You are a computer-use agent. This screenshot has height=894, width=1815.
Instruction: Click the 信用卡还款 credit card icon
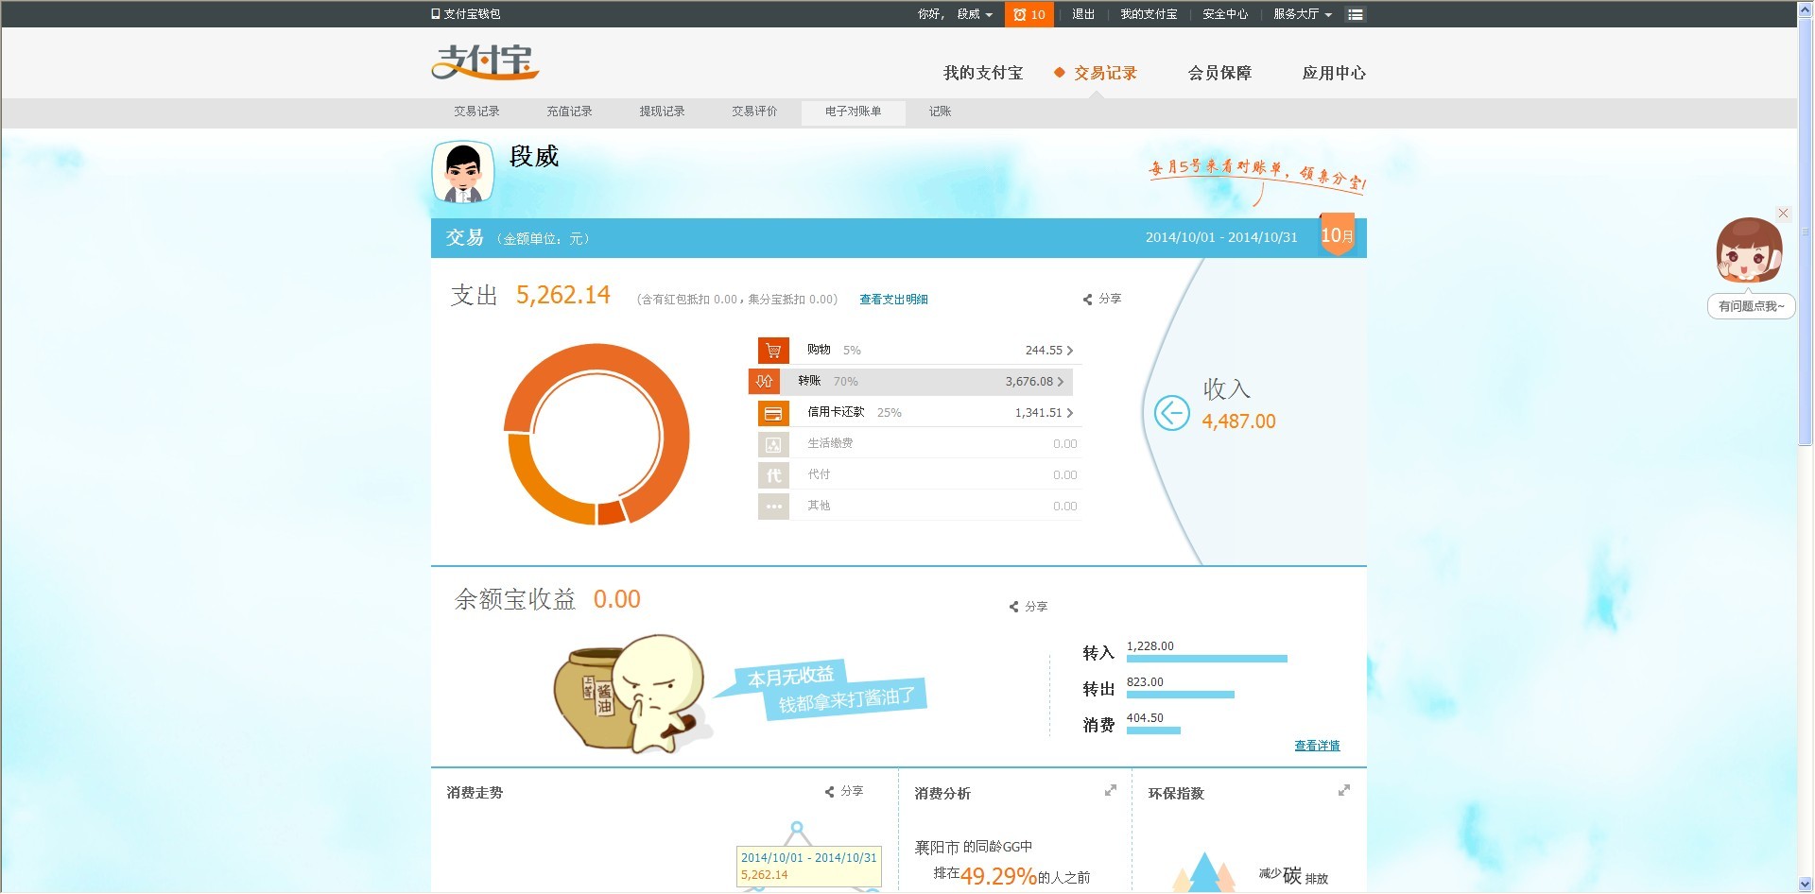[x=773, y=413]
